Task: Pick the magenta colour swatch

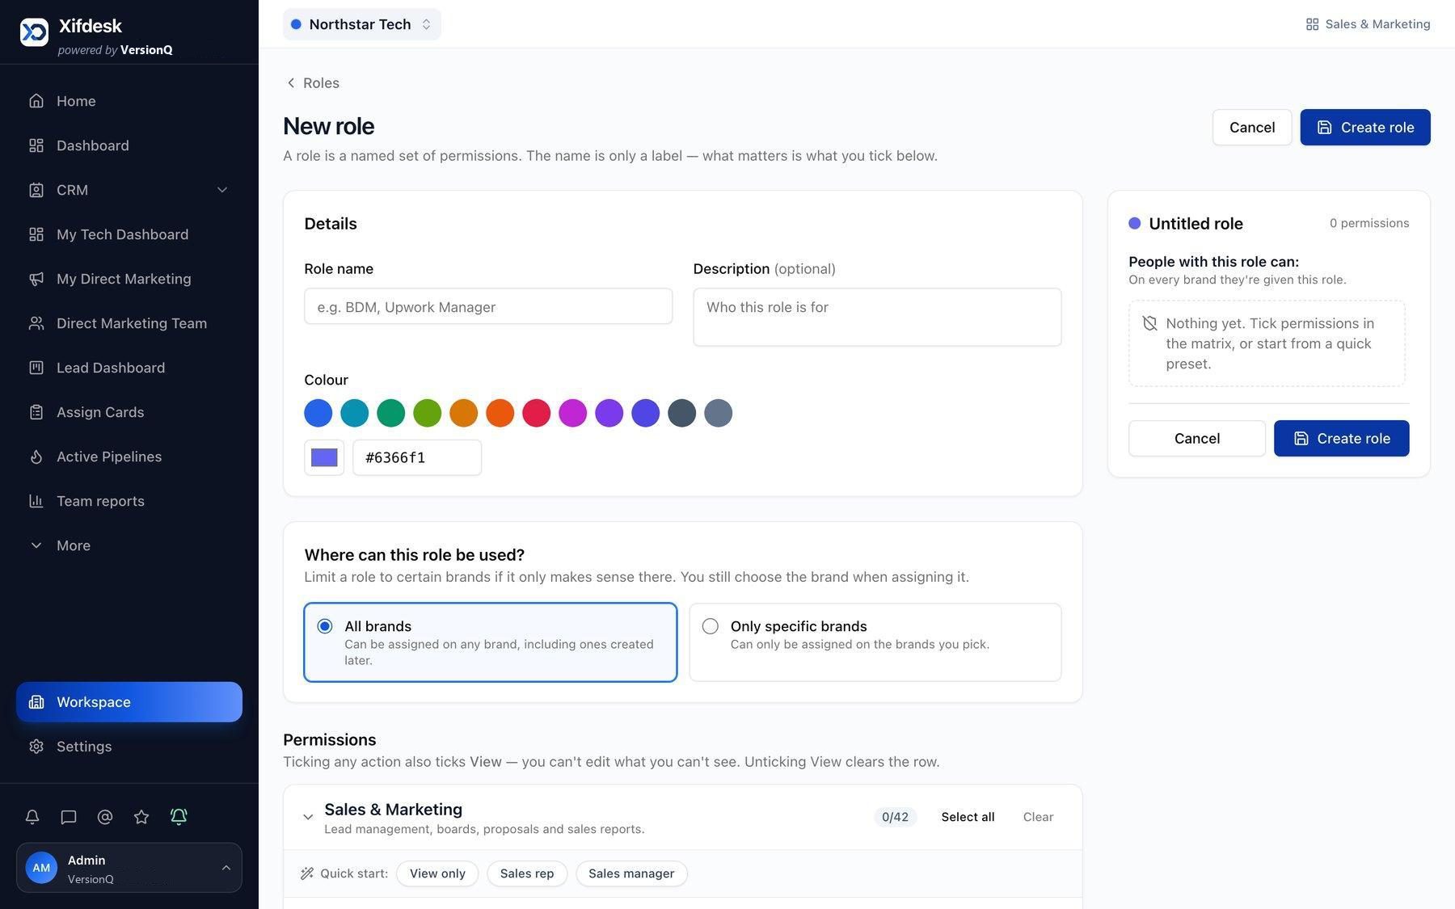Action: coord(573,413)
